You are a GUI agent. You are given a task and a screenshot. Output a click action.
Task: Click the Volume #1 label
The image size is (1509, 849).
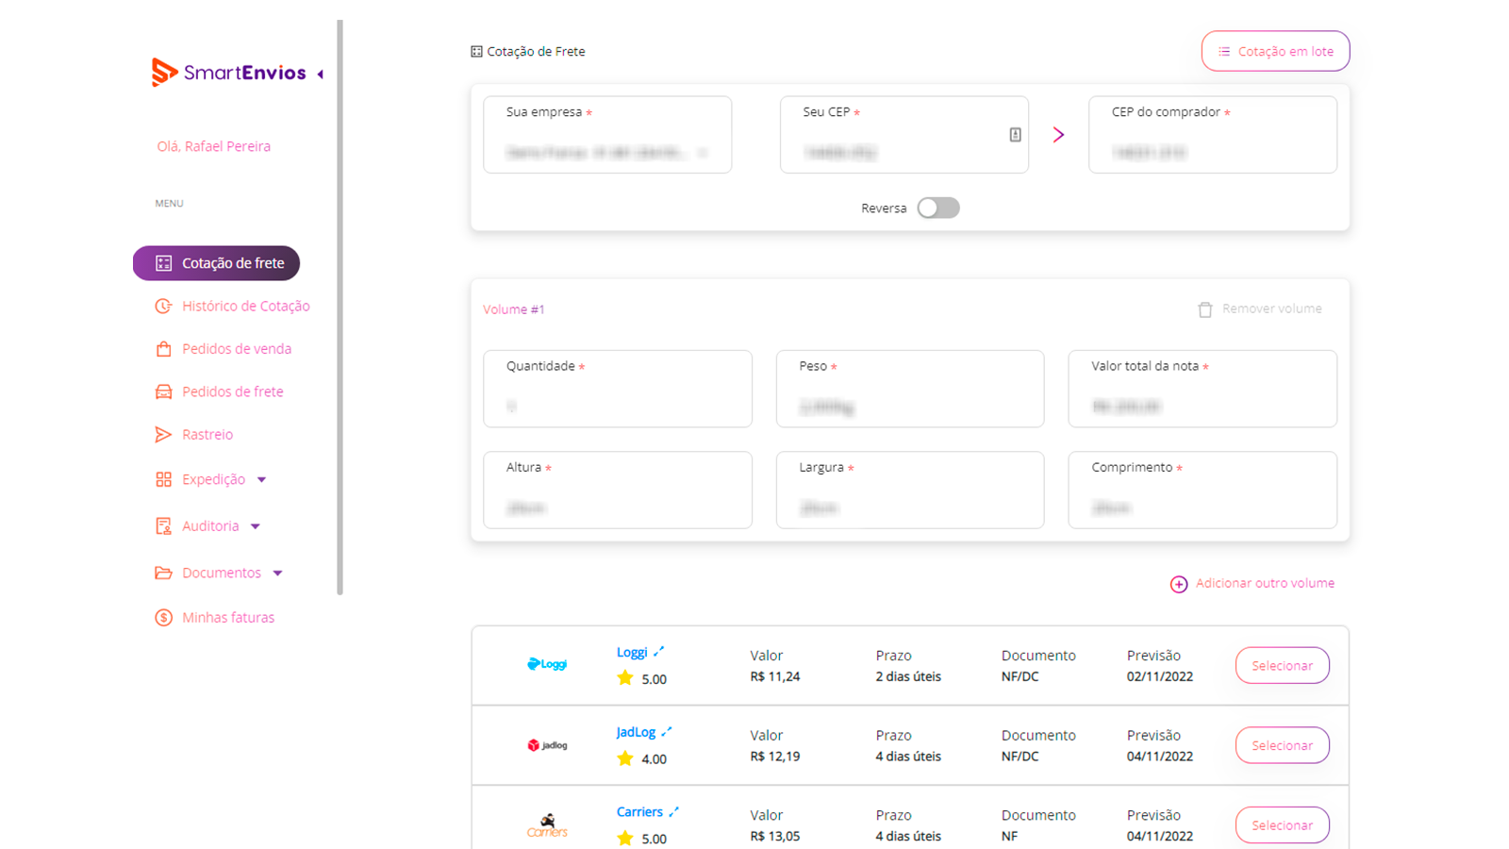point(514,309)
